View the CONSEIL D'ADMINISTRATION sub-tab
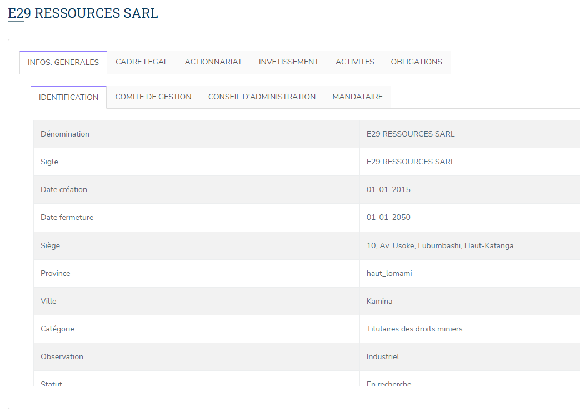Viewport: 580px width, 412px height. pos(262,97)
